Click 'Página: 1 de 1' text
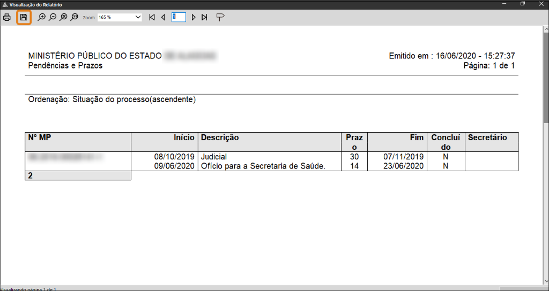This screenshot has width=549, height=291. 489,65
